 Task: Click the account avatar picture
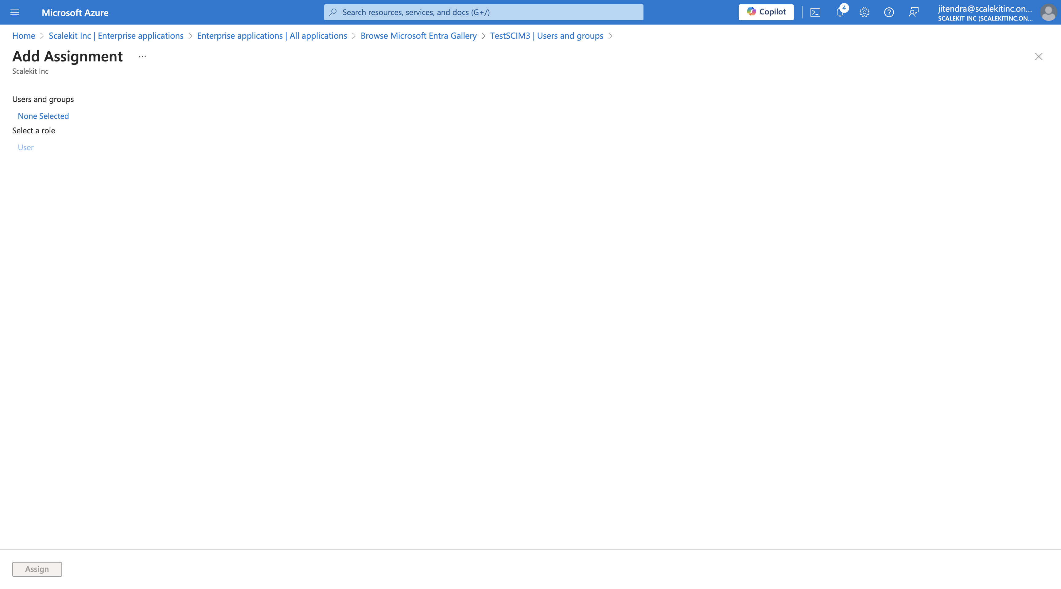[1048, 12]
